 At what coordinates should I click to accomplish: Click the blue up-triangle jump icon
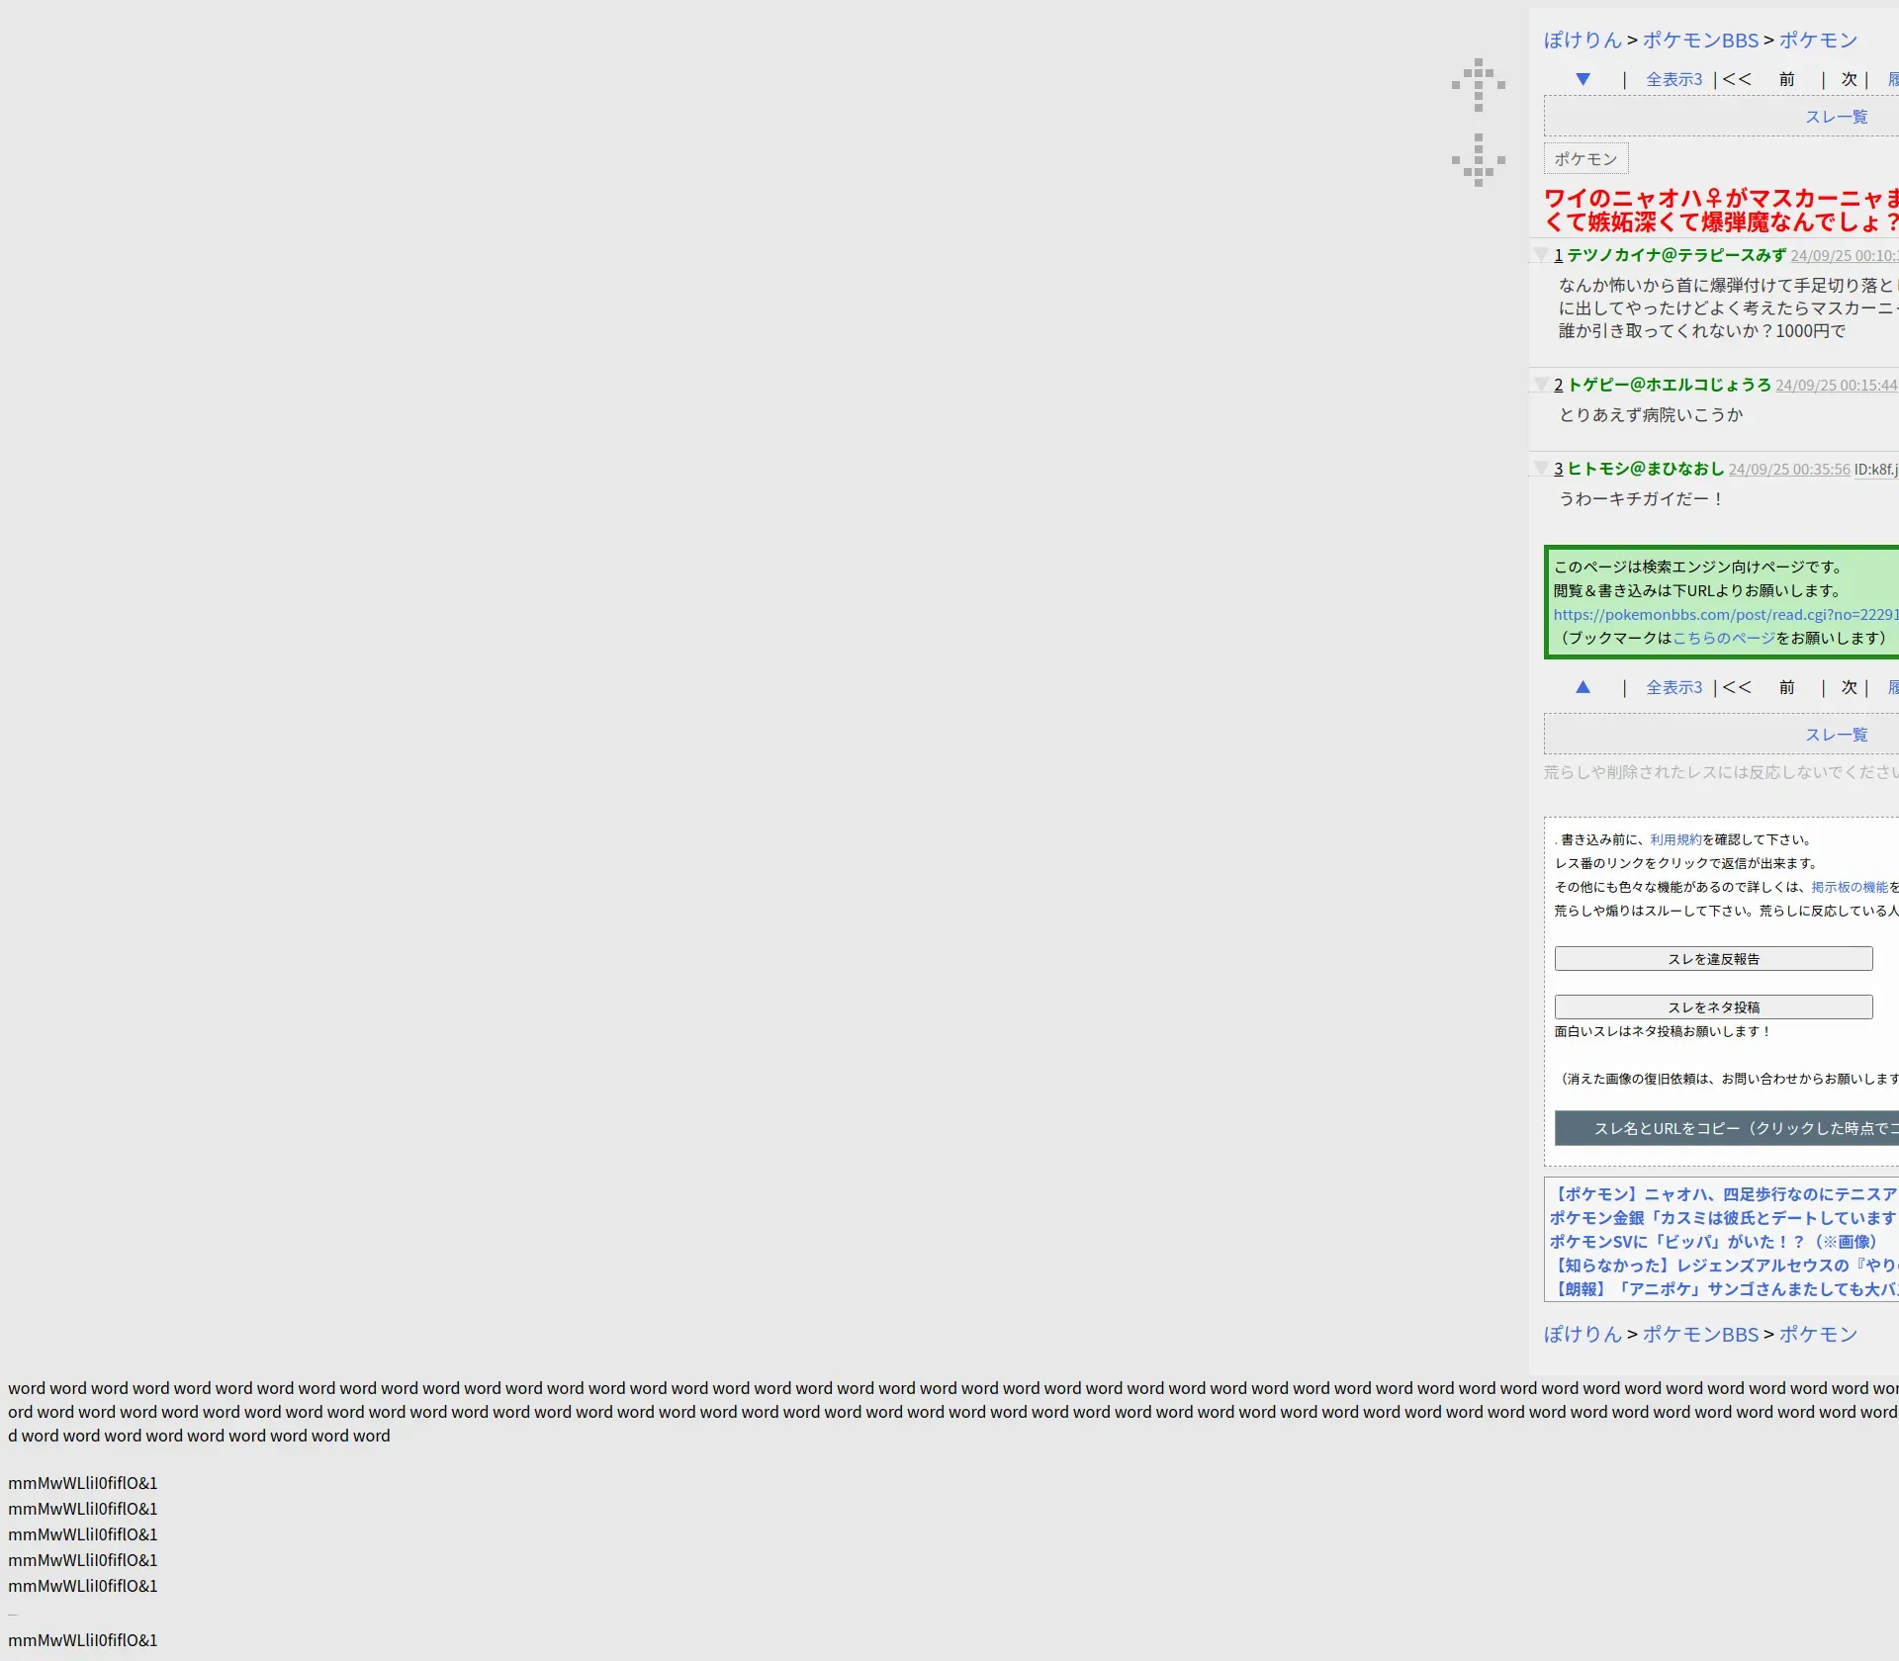[x=1582, y=687]
